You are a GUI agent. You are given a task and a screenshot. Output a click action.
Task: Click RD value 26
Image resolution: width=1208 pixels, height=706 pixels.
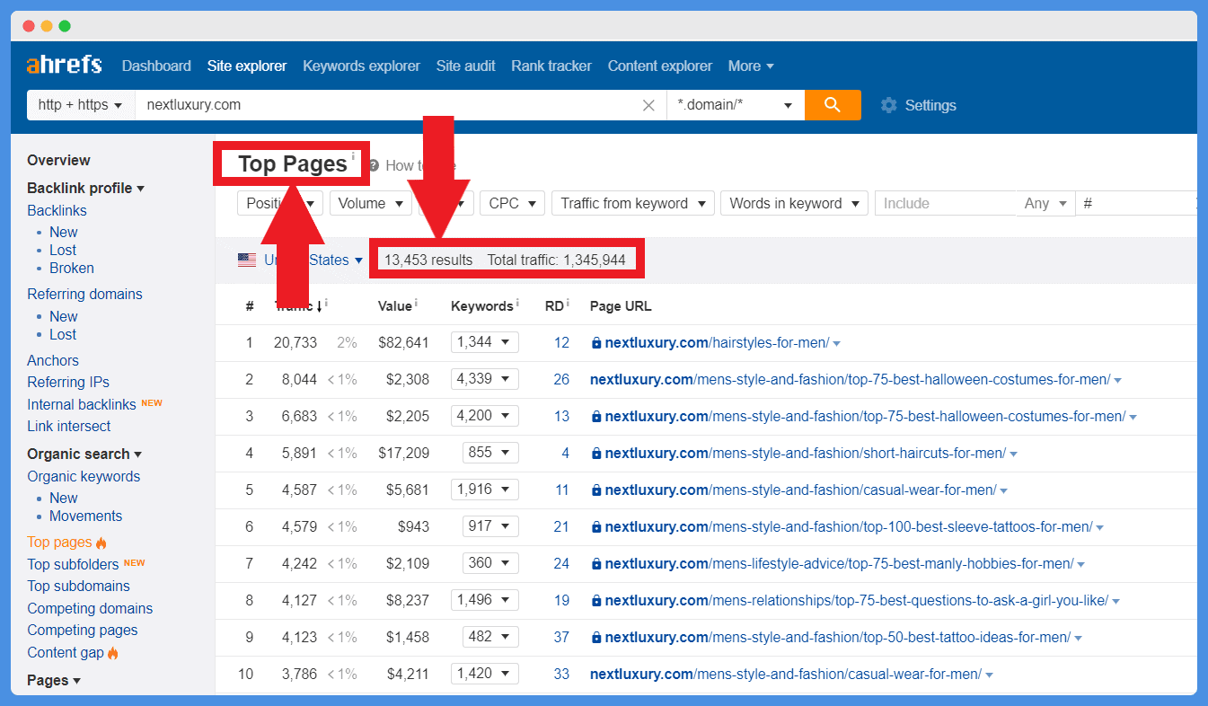click(561, 379)
